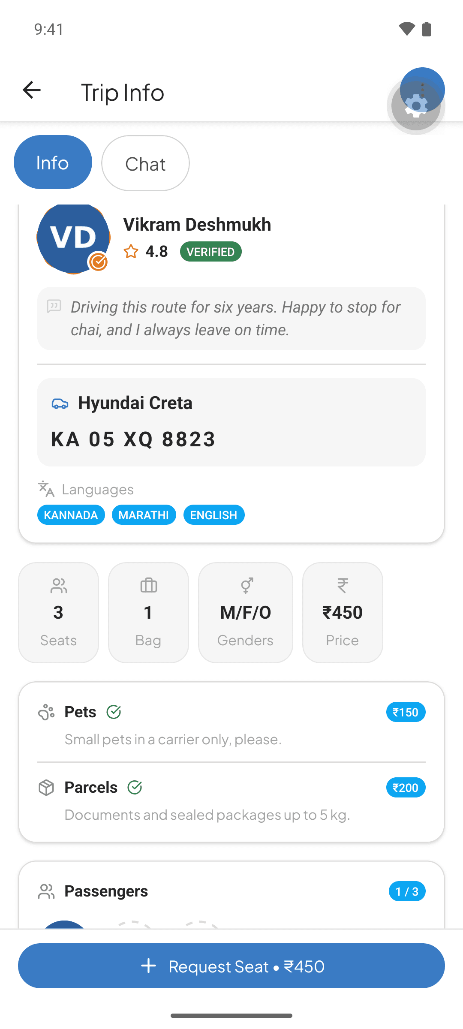This screenshot has width=463, height=1029.
Task: Tap the quote icon in driver bio
Action: pyautogui.click(x=54, y=307)
